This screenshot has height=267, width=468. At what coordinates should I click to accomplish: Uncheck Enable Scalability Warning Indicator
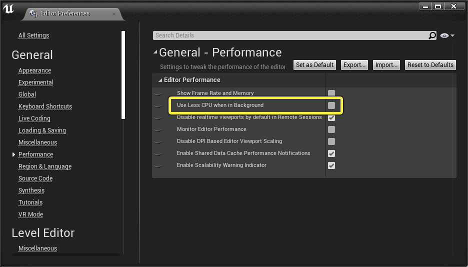331,165
